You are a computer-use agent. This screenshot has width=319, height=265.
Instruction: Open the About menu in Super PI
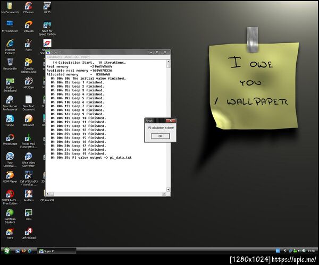[x=71, y=57]
